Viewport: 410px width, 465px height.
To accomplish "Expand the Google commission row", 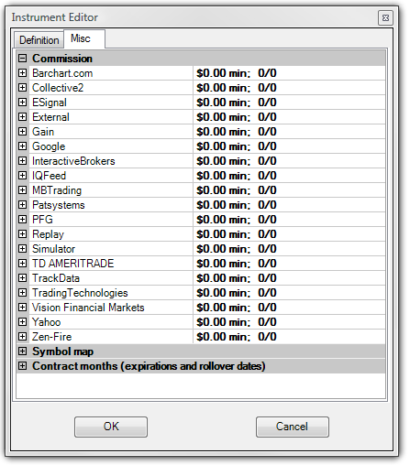I will point(22,146).
